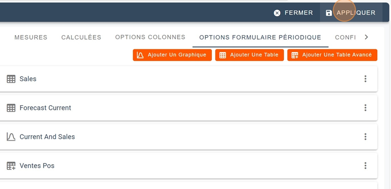This screenshot has height=189, width=391.
Task: Click the table icon beside Sales
Action: (11, 79)
